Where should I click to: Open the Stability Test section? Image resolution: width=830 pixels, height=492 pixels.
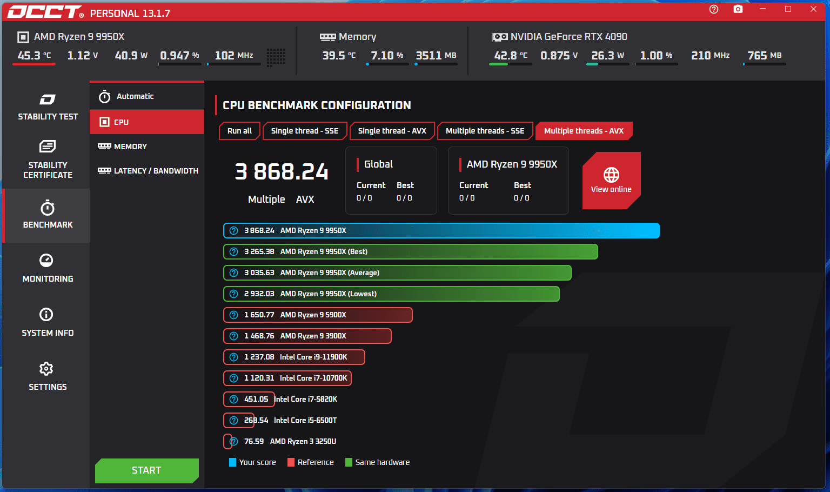coord(48,107)
